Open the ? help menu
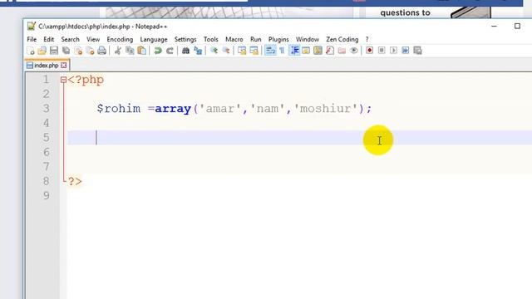Viewport: 532px width, 299px height. 367,39
